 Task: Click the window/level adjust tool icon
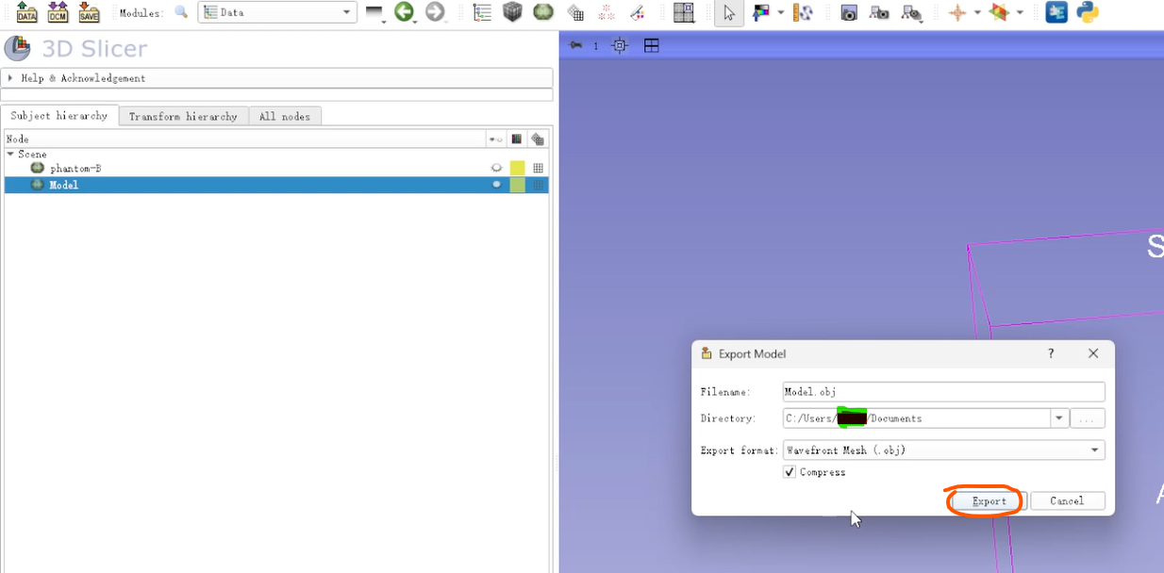click(x=761, y=12)
